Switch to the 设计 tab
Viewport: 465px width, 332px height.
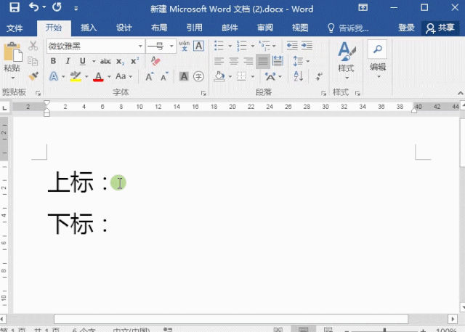pyautogui.click(x=124, y=28)
